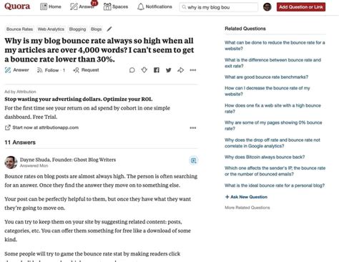The image size is (339, 262).
Task: Open the Home tab
Action: pos(51,6)
